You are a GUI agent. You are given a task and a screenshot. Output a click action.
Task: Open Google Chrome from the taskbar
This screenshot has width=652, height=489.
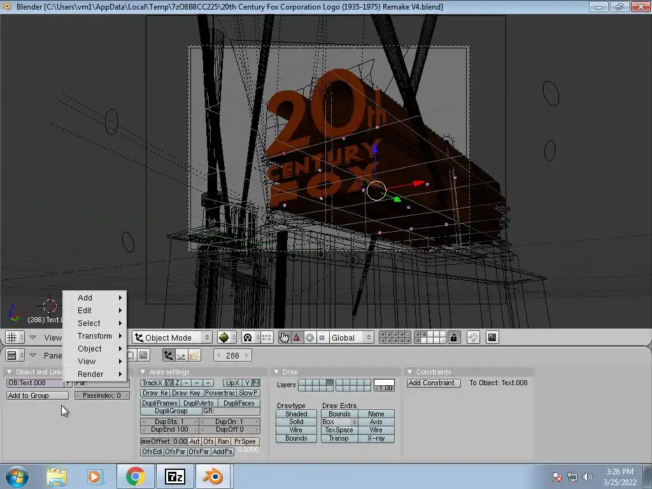pos(136,476)
